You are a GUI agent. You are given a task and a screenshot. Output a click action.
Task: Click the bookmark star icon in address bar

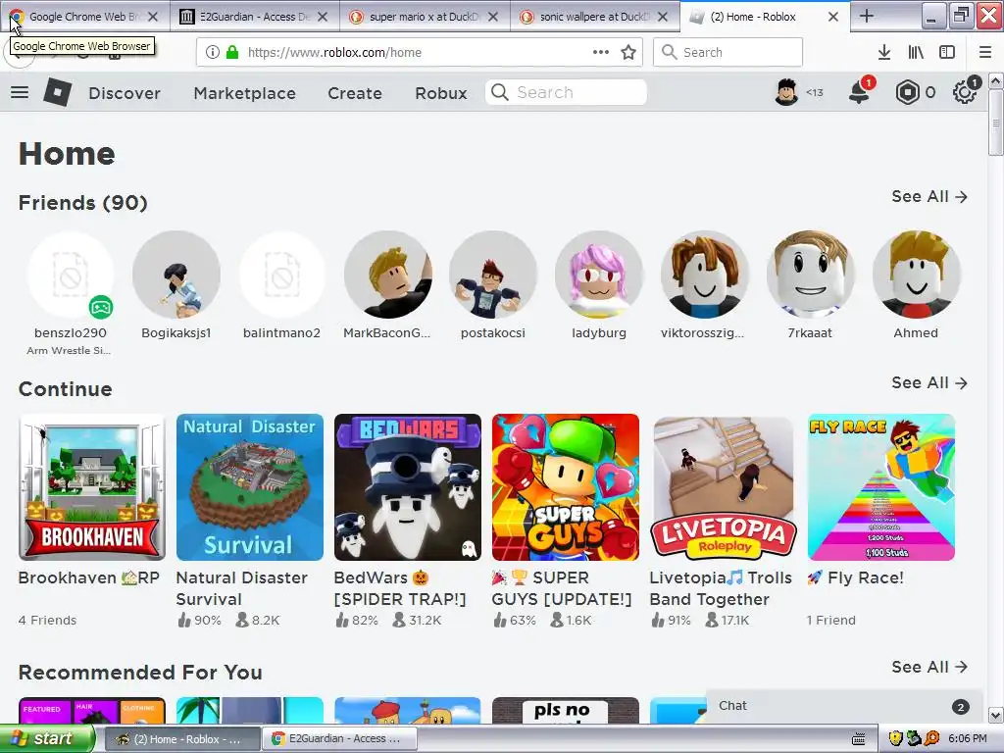coord(628,53)
